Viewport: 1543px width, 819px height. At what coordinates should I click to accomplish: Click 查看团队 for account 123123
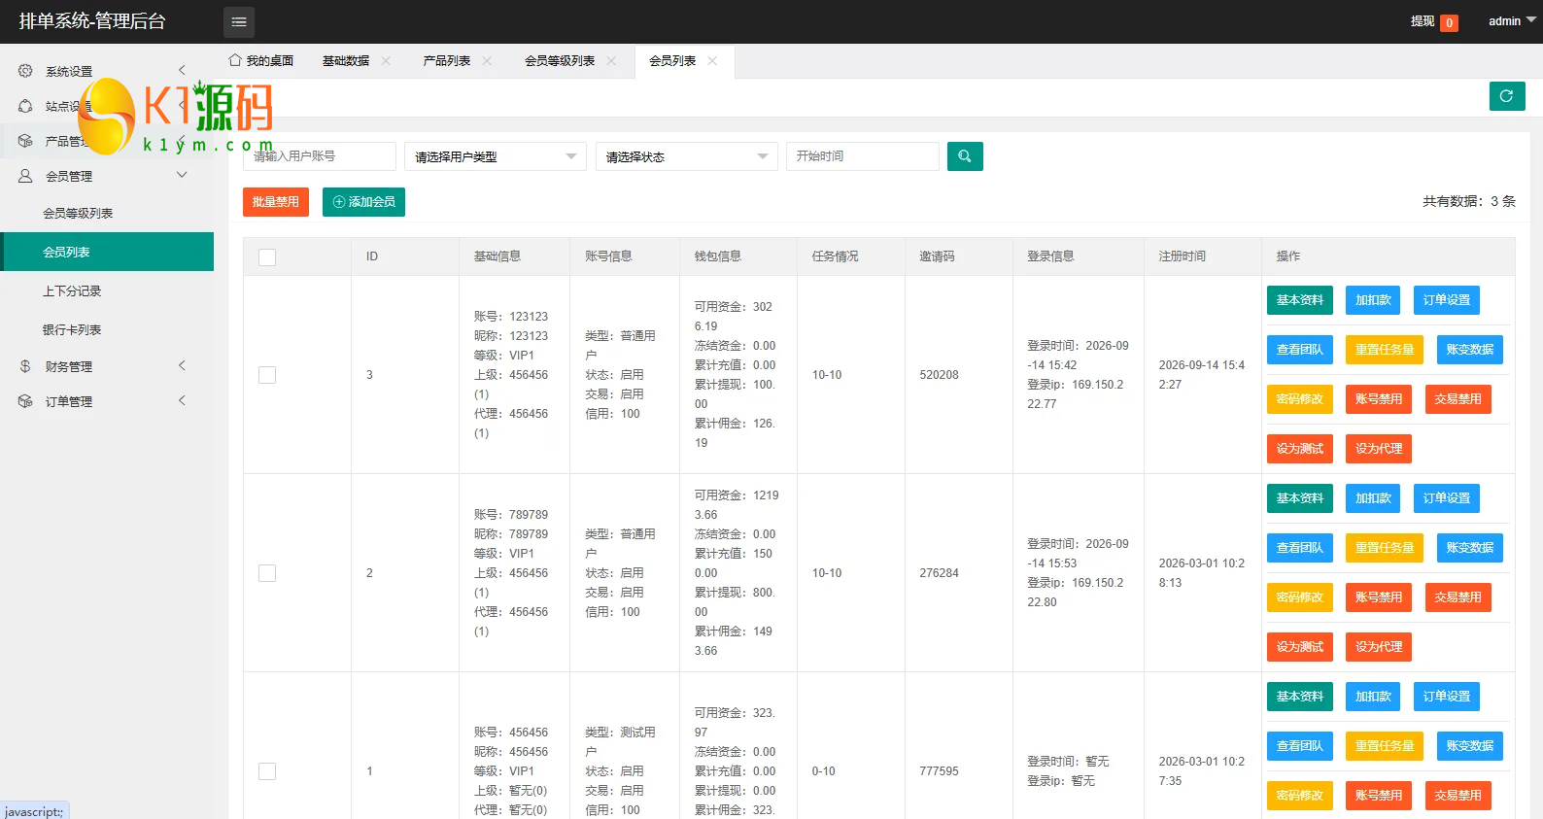pyautogui.click(x=1300, y=350)
